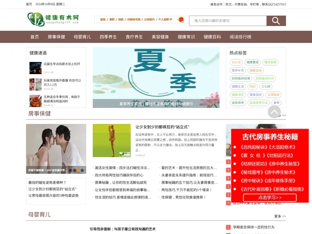The height and width of the screenshot is (234, 312).
Task: Open link 爱的艺术：提升性生活质感
Action: [x=189, y=168]
